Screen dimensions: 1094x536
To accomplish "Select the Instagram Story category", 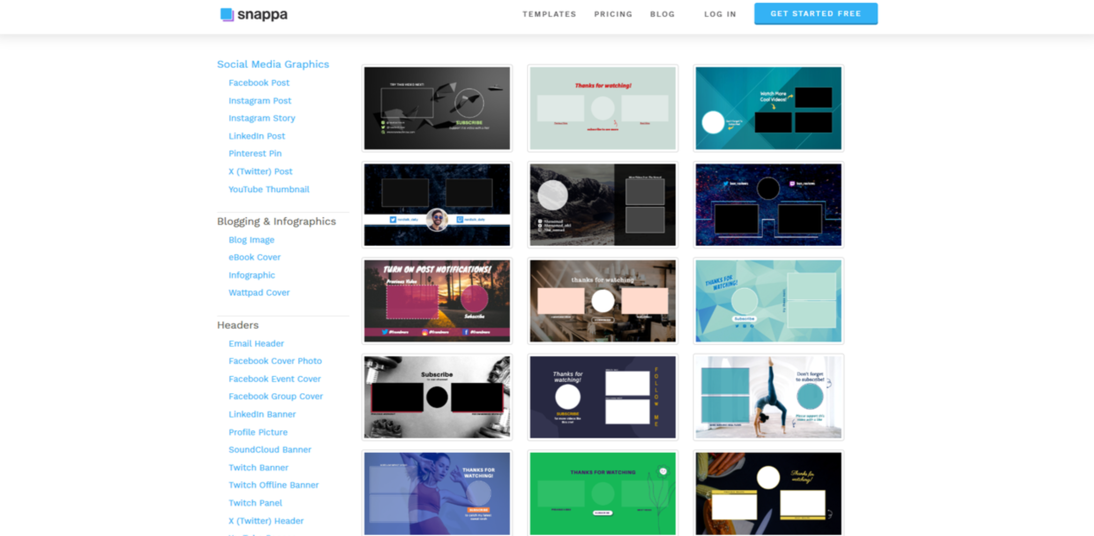I will 262,118.
